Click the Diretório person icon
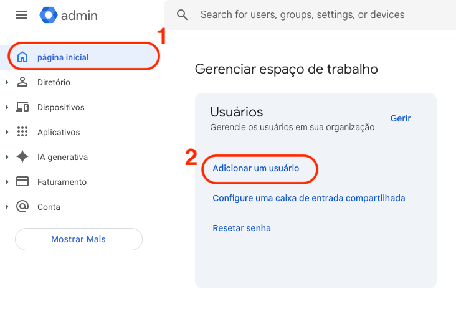This screenshot has width=456, height=309. (x=22, y=82)
